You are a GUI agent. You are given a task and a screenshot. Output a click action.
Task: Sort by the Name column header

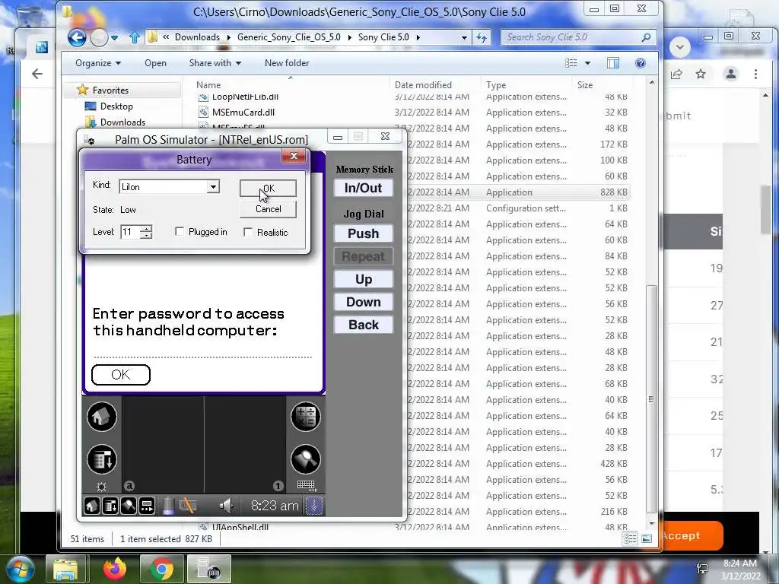pyautogui.click(x=208, y=85)
